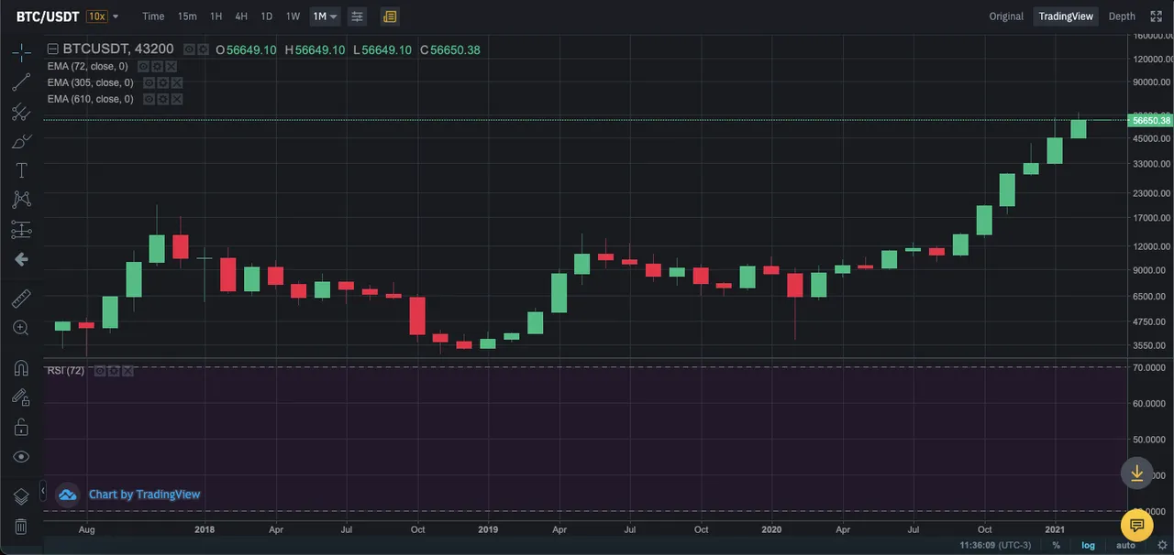
Task: Click the BTC/USDT pair title
Action: tap(49, 16)
